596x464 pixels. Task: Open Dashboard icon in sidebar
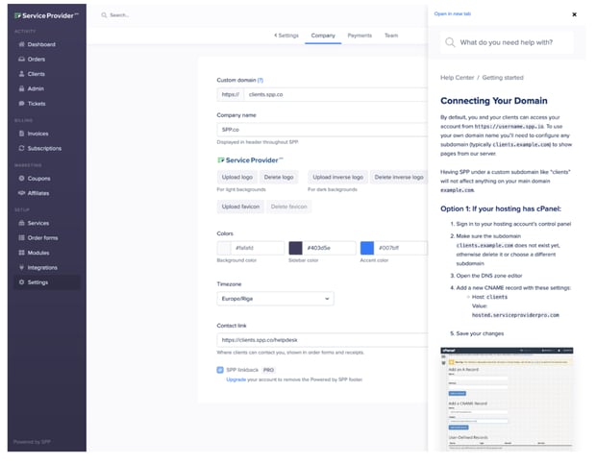[x=22, y=44]
